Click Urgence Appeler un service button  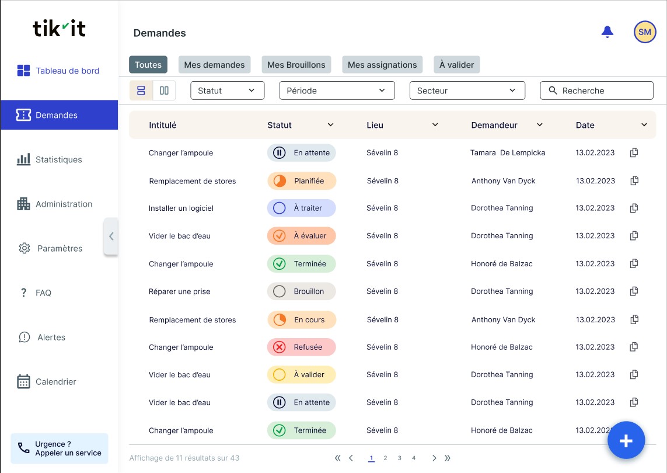pos(60,448)
